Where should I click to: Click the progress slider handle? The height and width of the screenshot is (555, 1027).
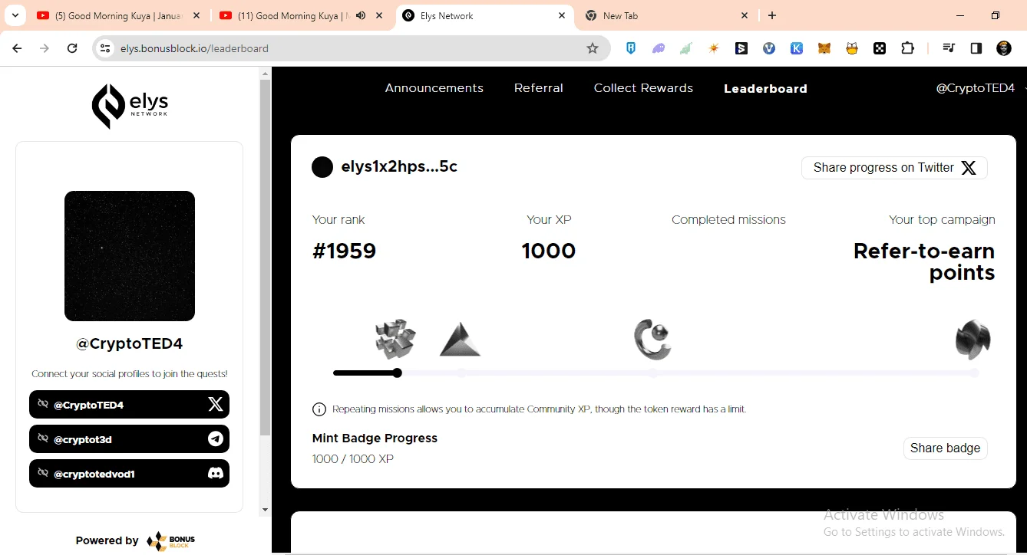(397, 373)
